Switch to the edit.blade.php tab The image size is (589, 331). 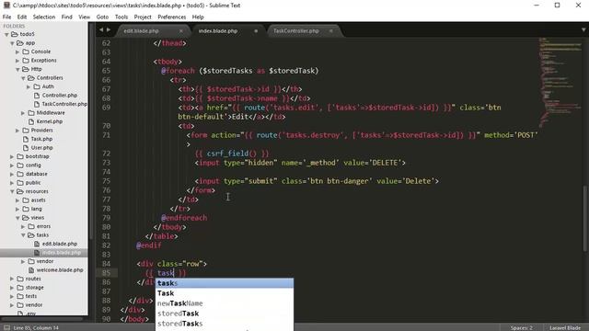[x=141, y=30]
